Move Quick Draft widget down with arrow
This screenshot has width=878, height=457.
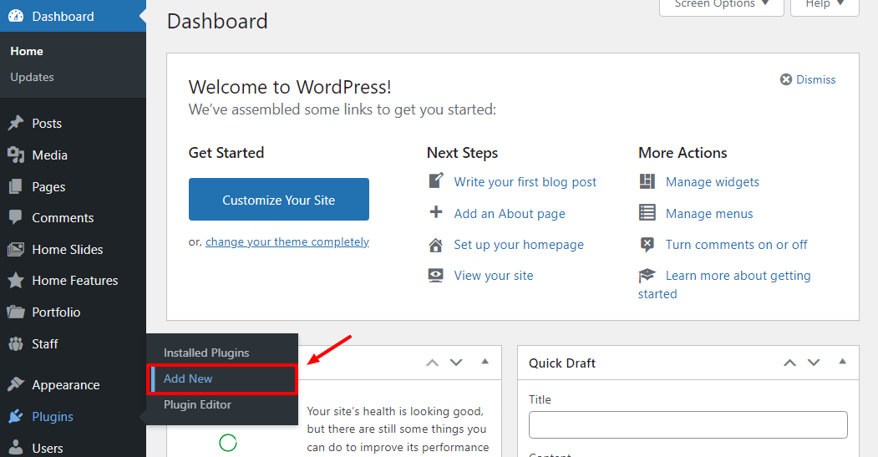(x=814, y=363)
